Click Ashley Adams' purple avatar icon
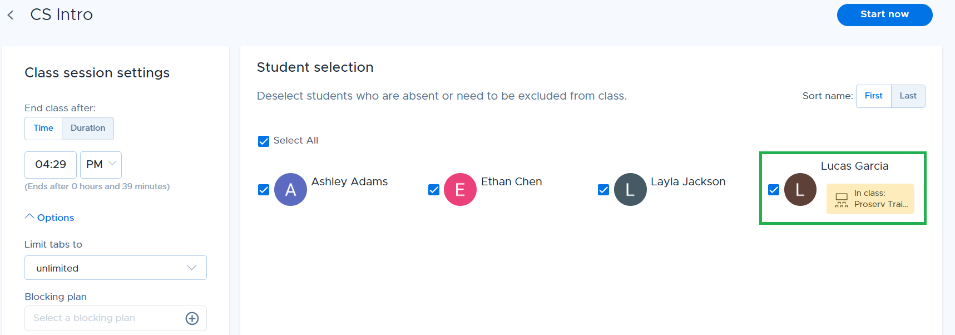This screenshot has height=335, width=955. (x=290, y=190)
